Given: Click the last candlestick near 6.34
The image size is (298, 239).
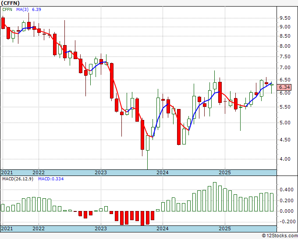Looking at the screenshot, I should tap(272, 84).
